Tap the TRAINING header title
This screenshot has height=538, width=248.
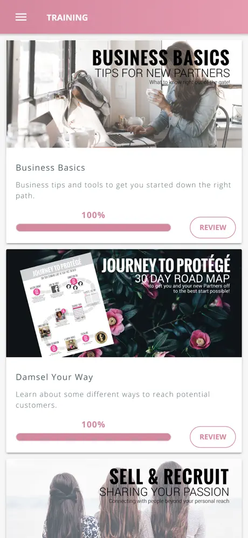(67, 17)
